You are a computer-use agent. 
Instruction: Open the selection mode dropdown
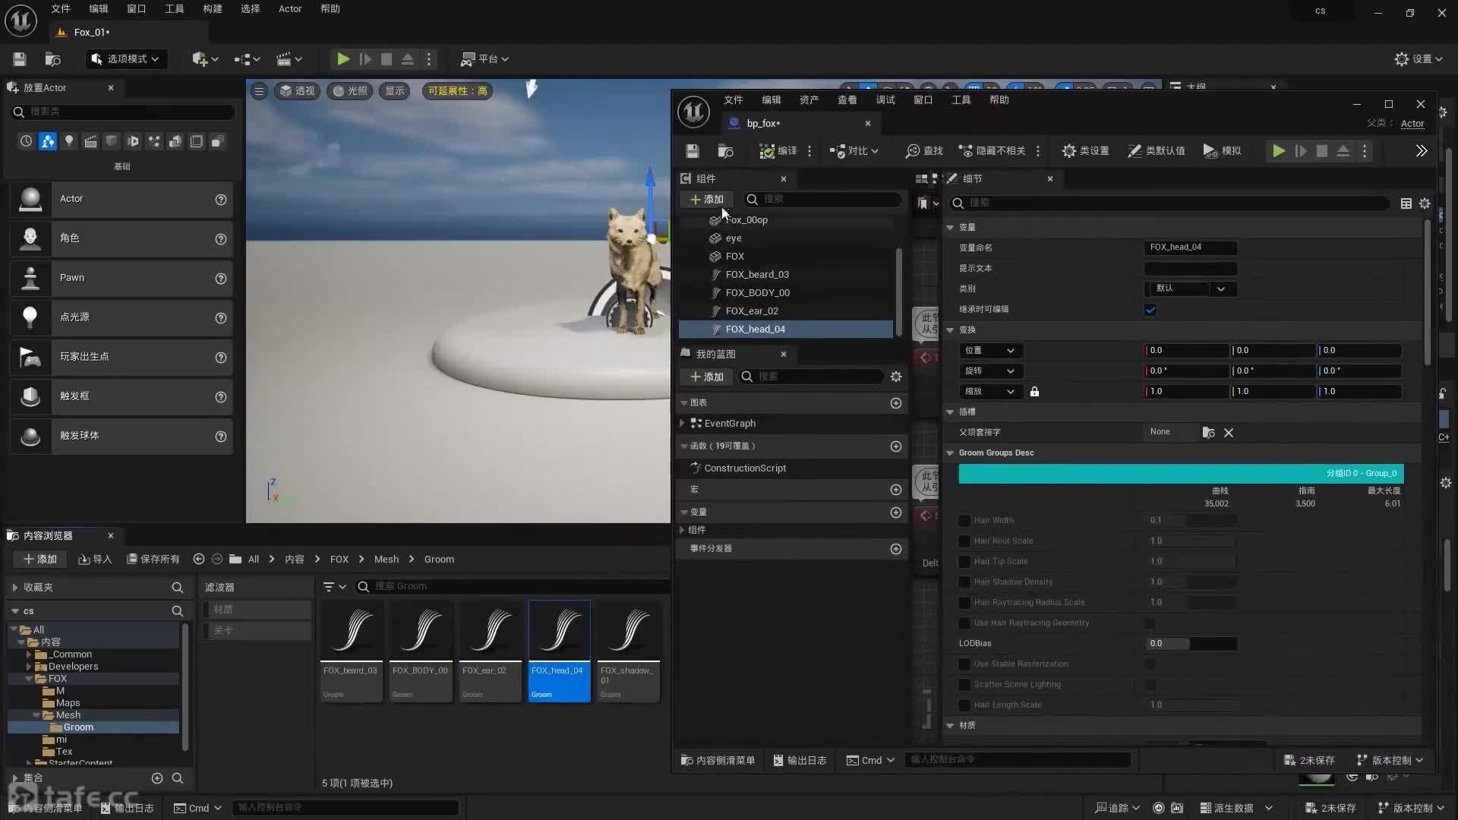point(125,59)
